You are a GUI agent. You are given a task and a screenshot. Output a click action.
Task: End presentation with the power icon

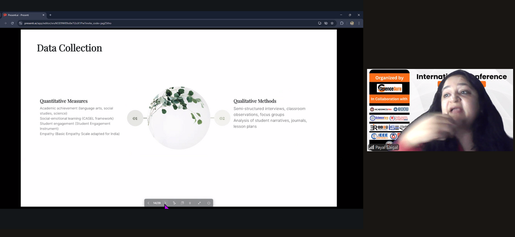coord(209,203)
